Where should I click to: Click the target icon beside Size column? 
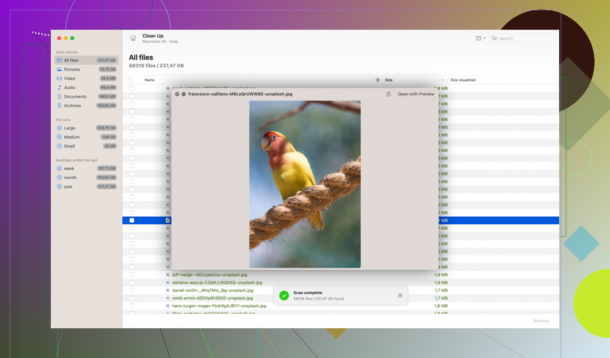[378, 80]
